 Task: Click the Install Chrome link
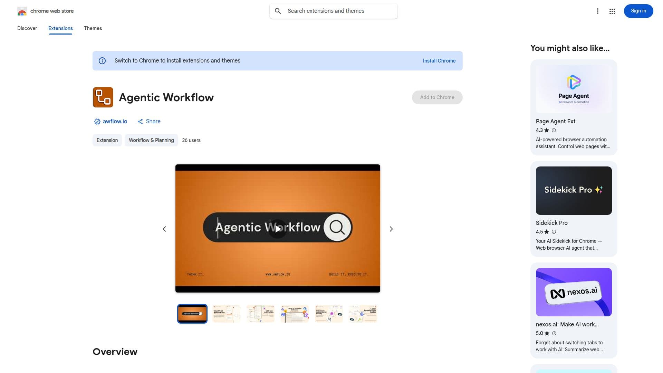439,61
